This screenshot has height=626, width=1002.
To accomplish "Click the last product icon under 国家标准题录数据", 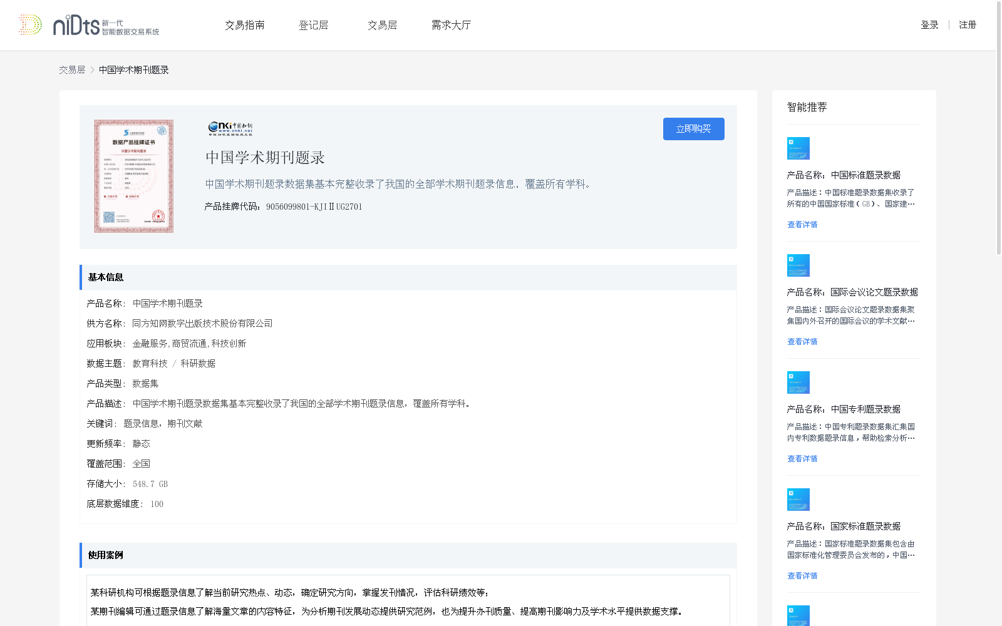I will click(798, 615).
